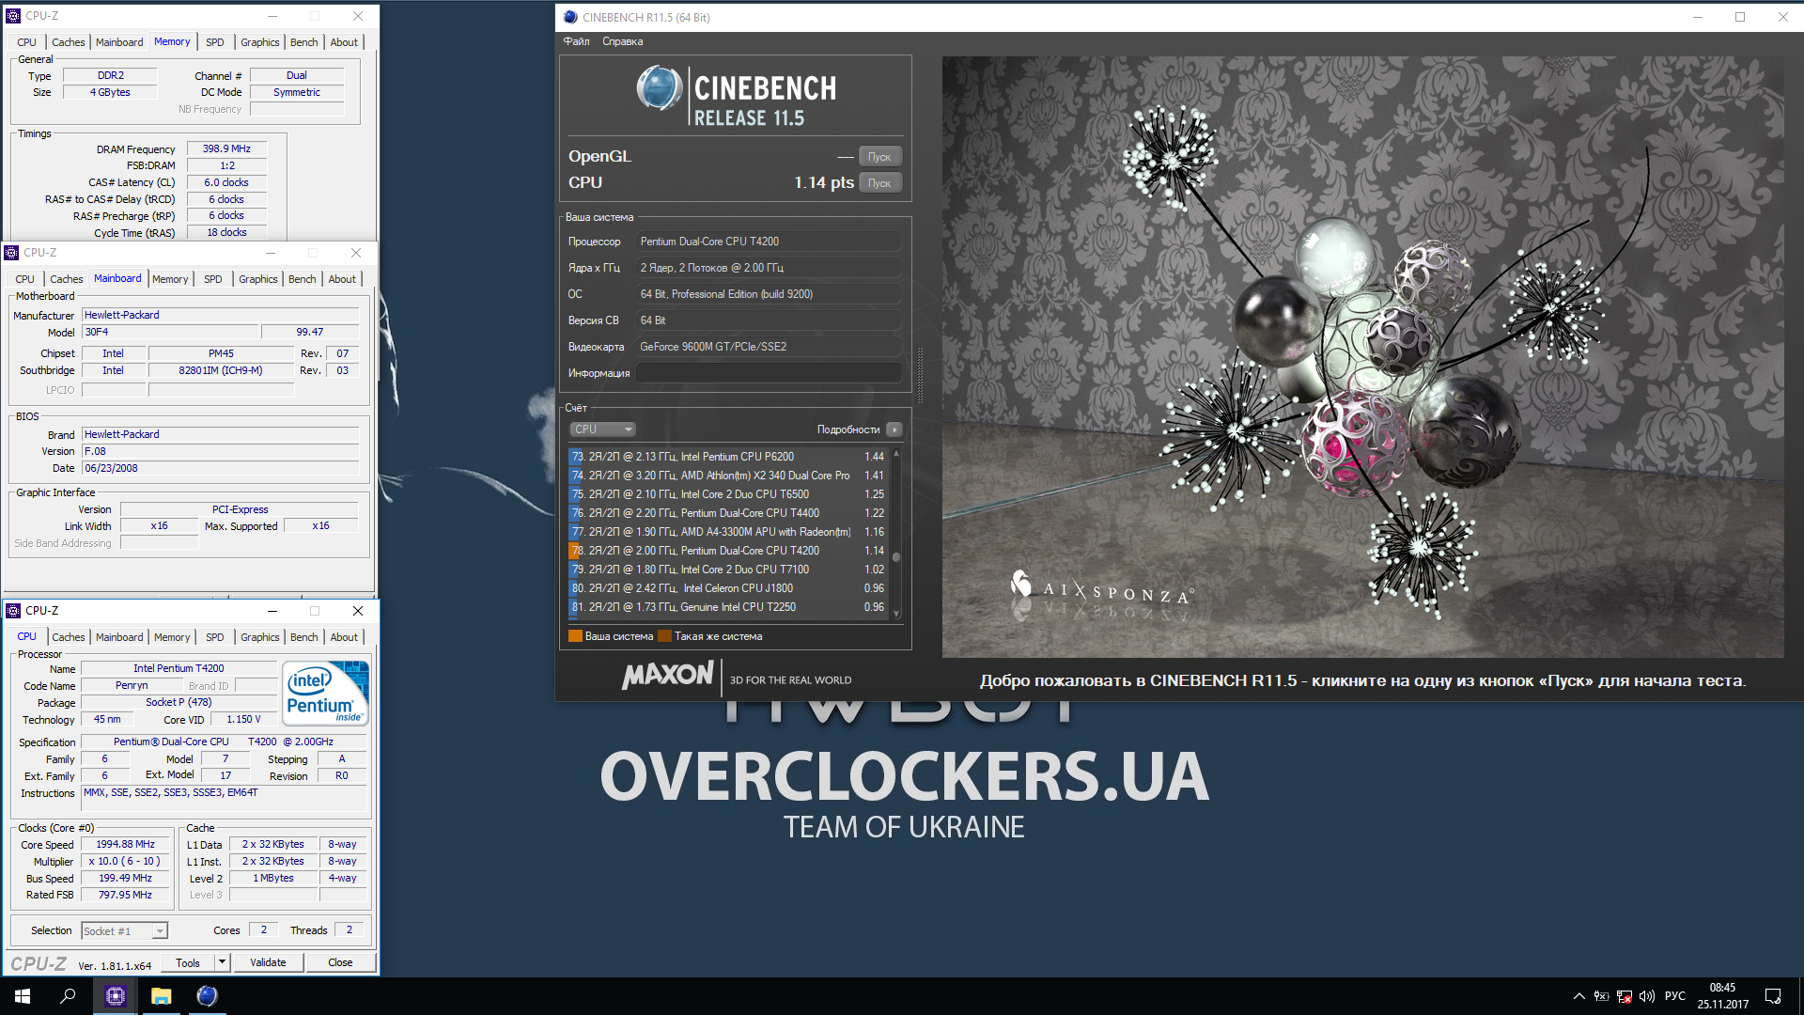Select ranking row AMD A4-3300M APU
Viewport: 1804px width, 1015px height.
pyautogui.click(x=728, y=532)
